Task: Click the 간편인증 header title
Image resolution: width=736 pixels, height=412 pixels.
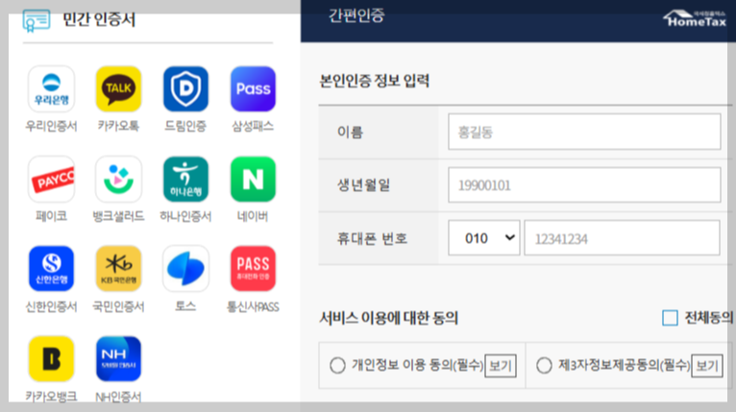Action: point(356,16)
